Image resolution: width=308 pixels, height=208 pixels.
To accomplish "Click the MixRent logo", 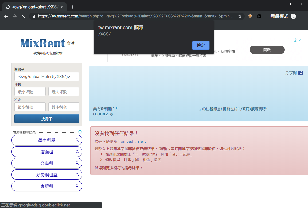I will tap(43, 43).
